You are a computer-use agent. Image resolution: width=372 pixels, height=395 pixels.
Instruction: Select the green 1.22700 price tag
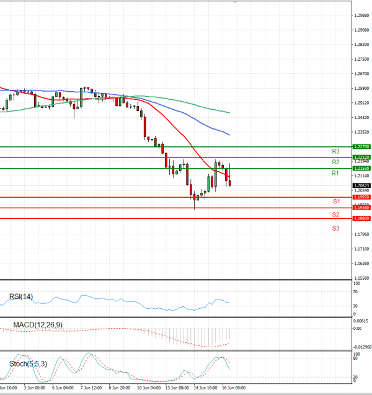[361, 146]
